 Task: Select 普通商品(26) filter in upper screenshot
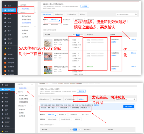click(67, 20)
